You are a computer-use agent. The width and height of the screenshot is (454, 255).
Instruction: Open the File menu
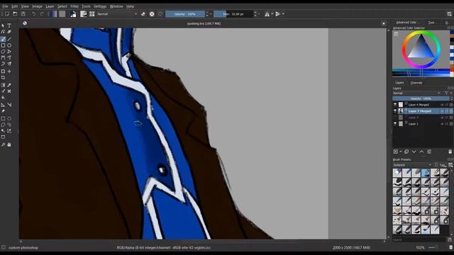point(5,6)
